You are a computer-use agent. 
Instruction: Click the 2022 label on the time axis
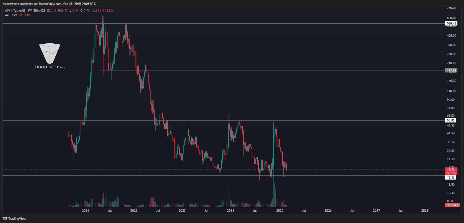(x=134, y=211)
